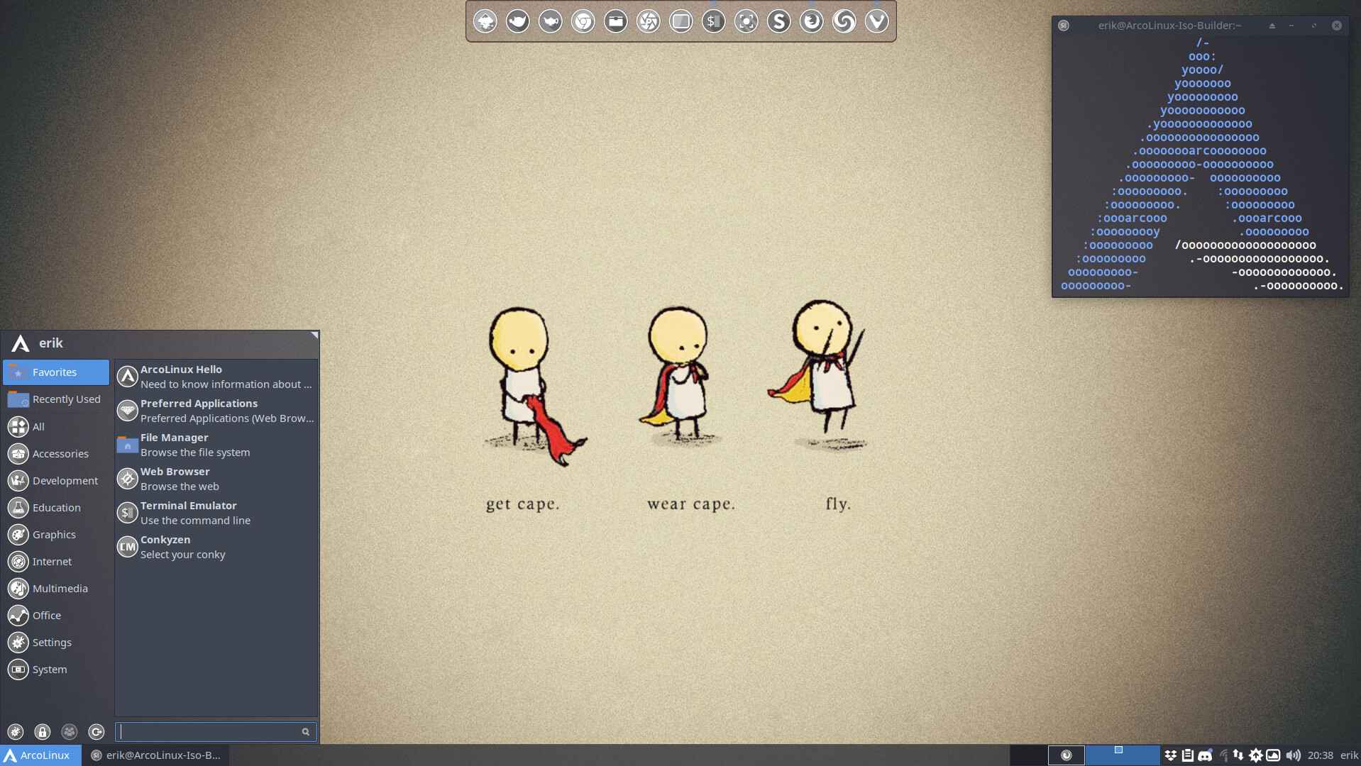The width and height of the screenshot is (1361, 766).
Task: Open the software update tray icon
Action: click(1256, 755)
